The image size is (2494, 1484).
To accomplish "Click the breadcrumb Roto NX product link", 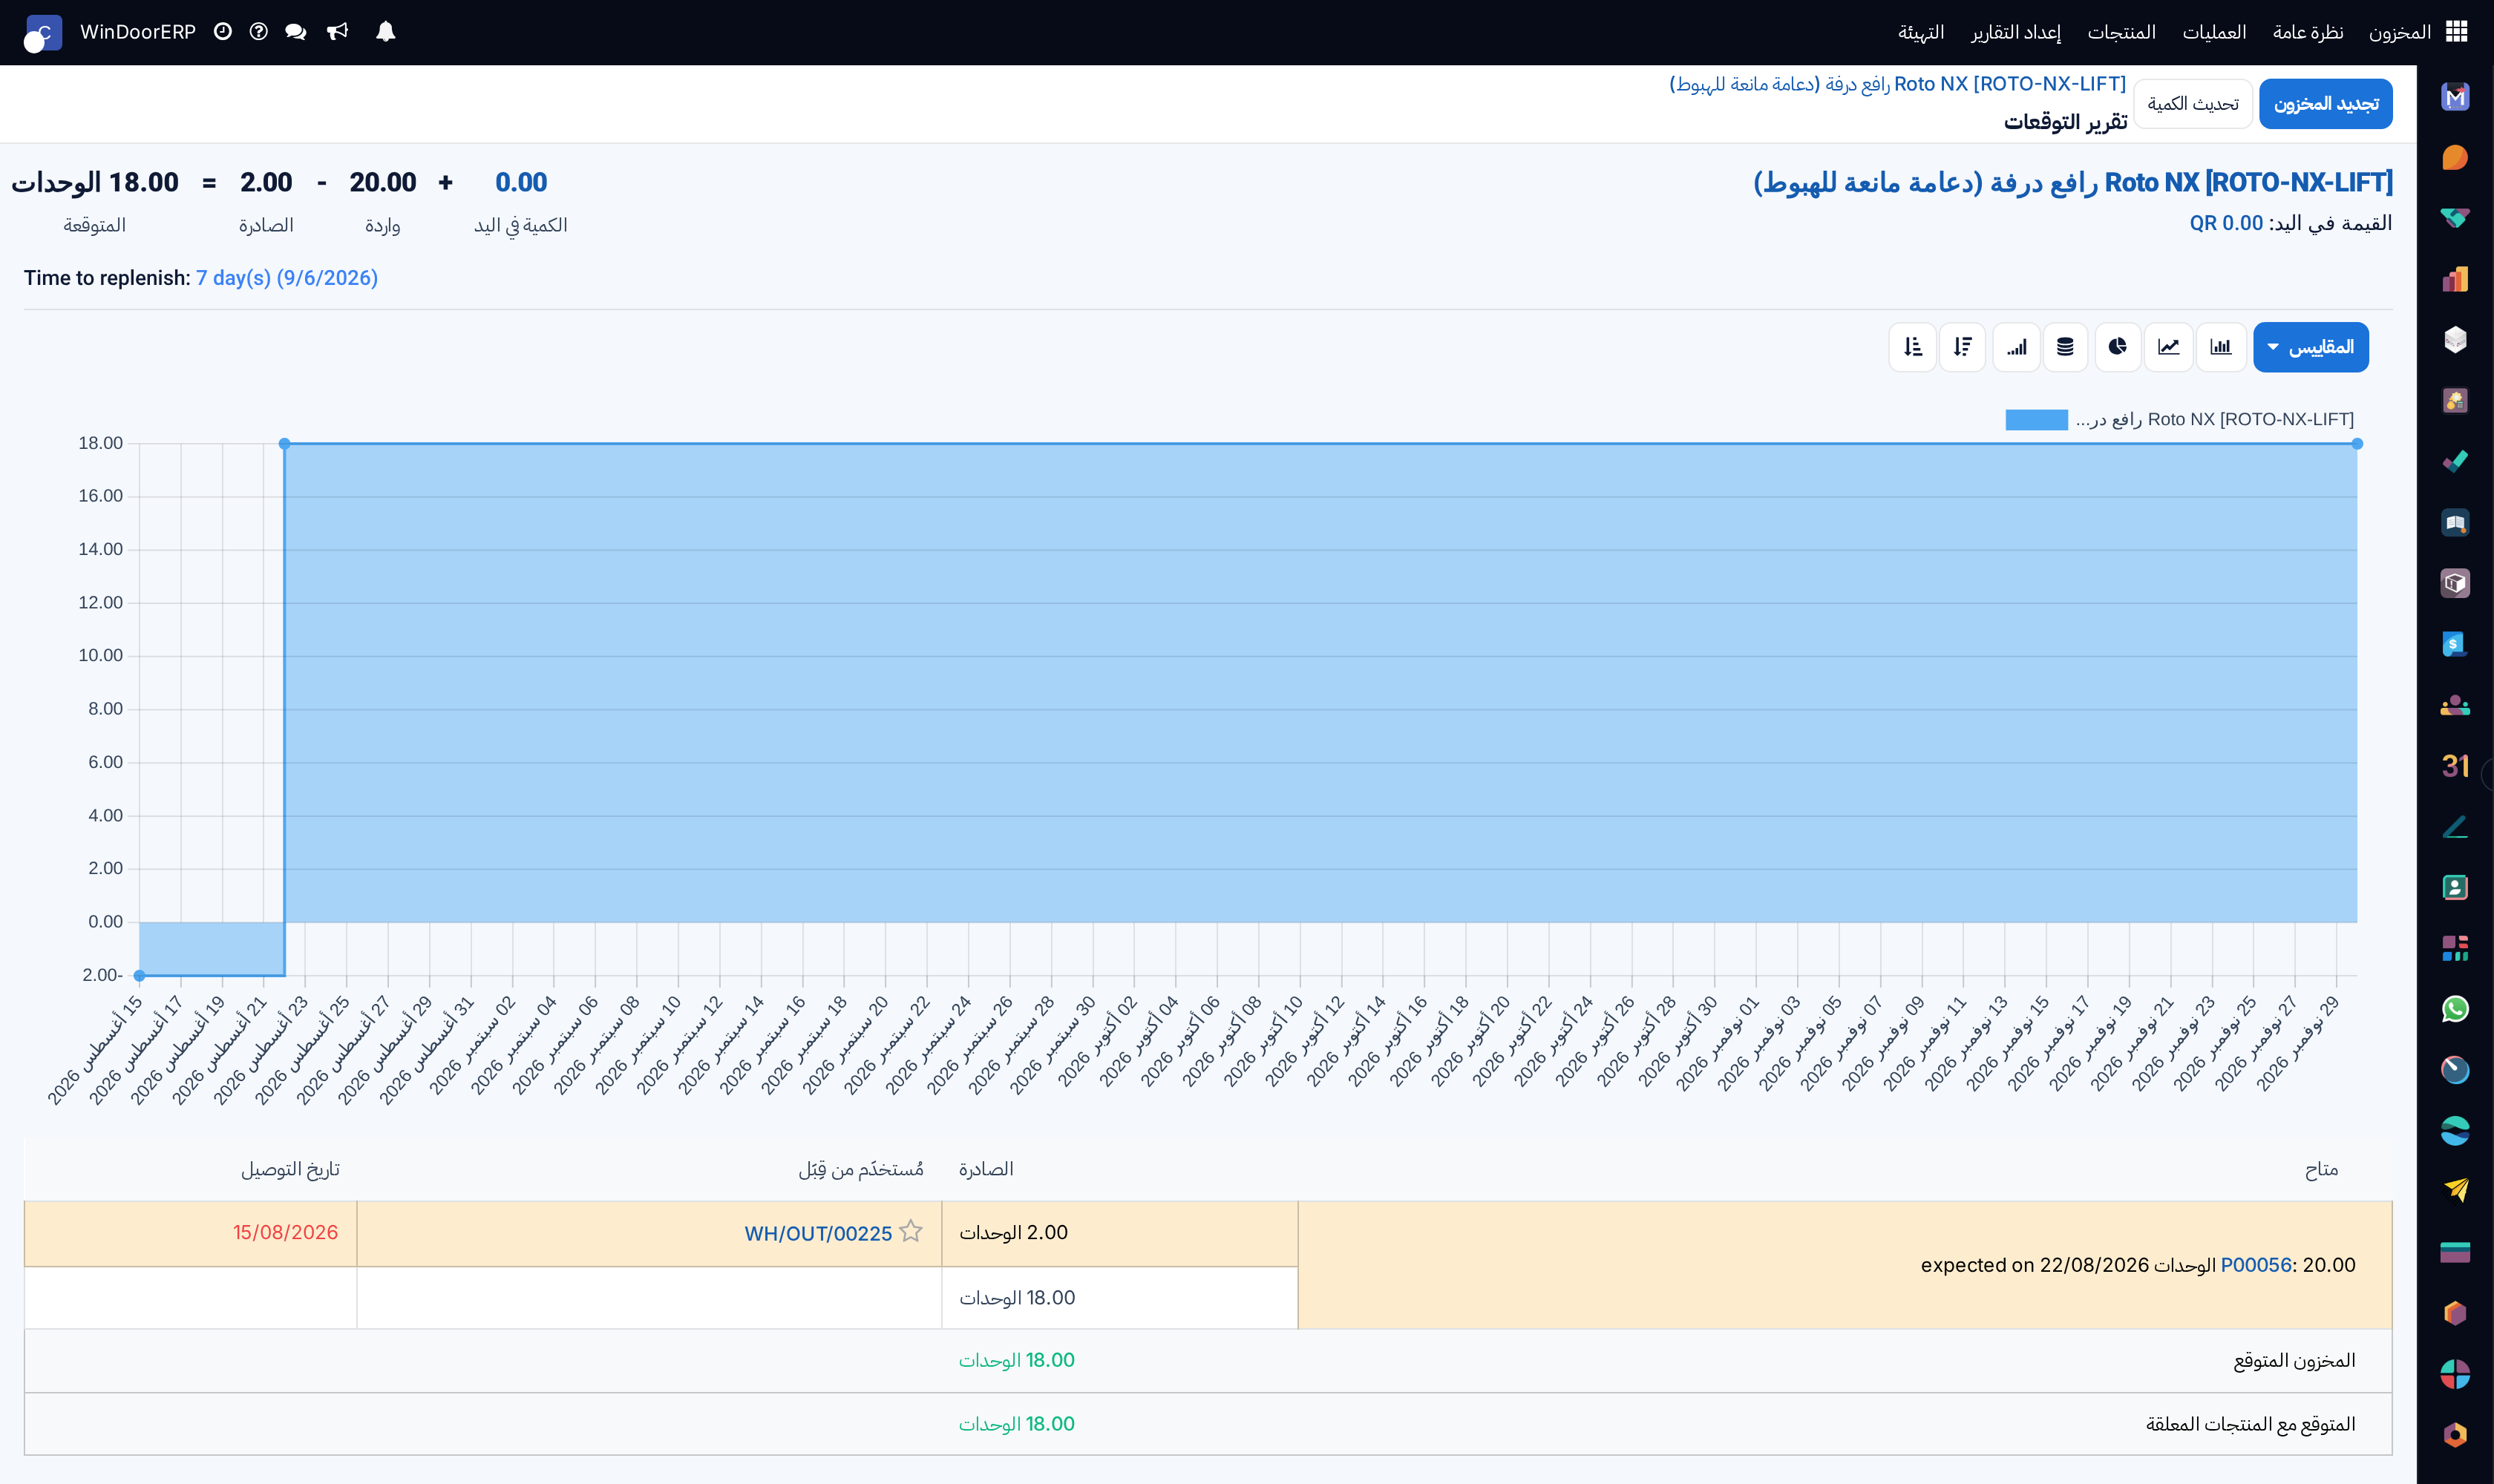I will tap(1896, 84).
